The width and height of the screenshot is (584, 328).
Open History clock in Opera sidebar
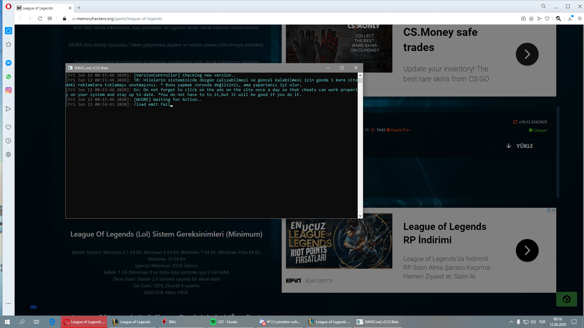(x=9, y=141)
